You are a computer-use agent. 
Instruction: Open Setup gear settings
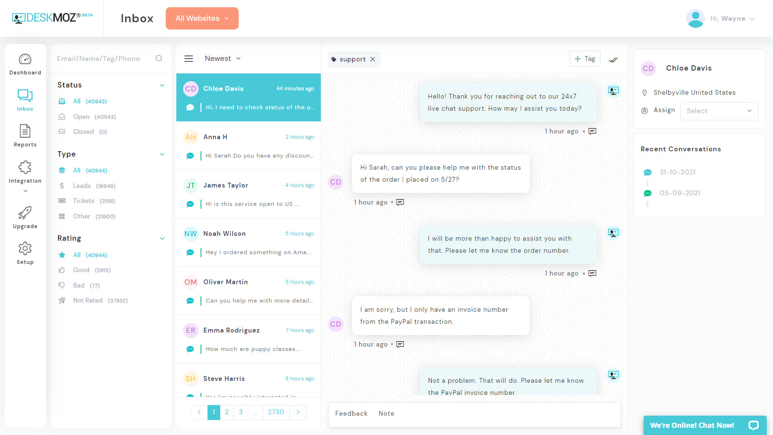[25, 248]
